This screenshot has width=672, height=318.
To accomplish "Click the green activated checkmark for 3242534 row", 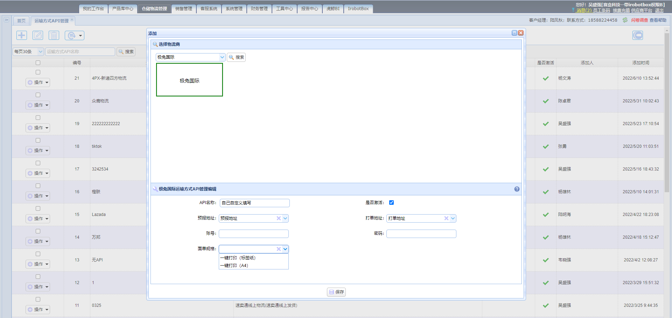I will tap(546, 169).
